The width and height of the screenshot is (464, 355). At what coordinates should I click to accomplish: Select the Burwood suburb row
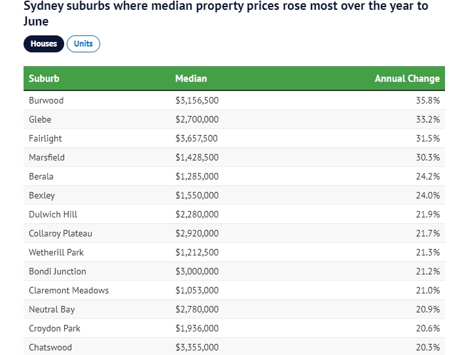tap(46, 100)
